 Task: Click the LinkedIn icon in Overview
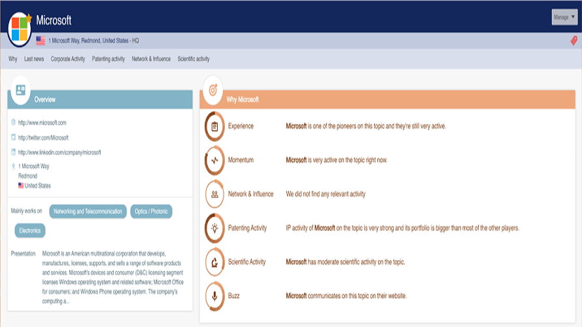[x=13, y=152]
